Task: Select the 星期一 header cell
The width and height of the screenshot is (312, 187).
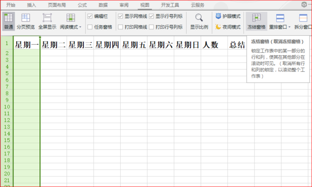Action: (x=27, y=43)
